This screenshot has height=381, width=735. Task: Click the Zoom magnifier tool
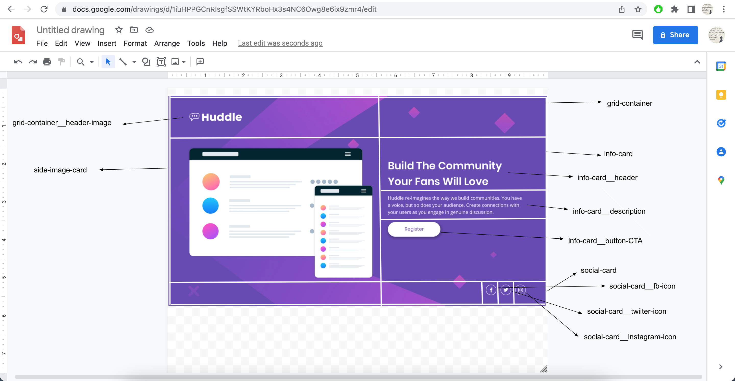[81, 62]
